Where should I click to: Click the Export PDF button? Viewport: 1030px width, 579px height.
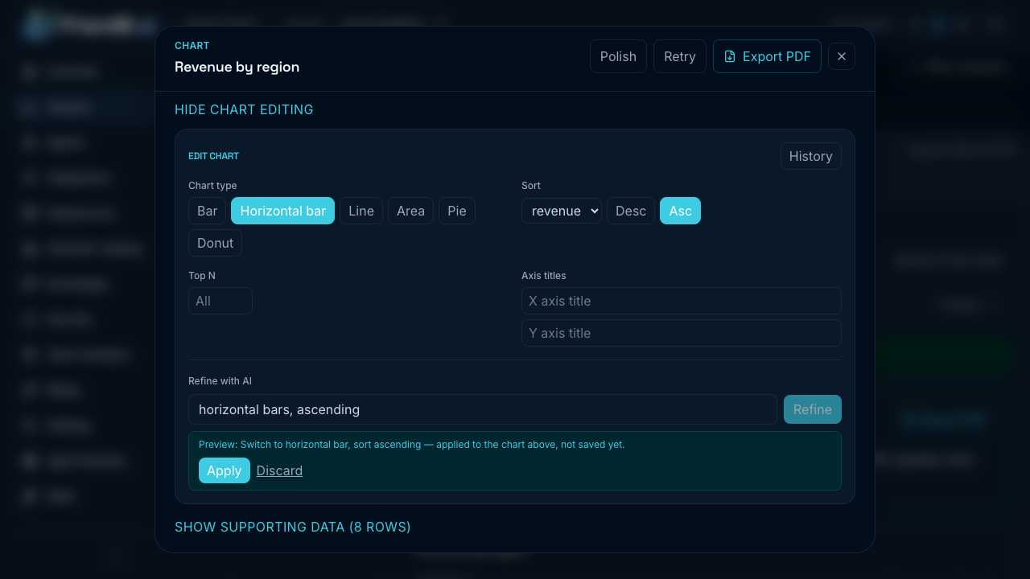click(767, 56)
